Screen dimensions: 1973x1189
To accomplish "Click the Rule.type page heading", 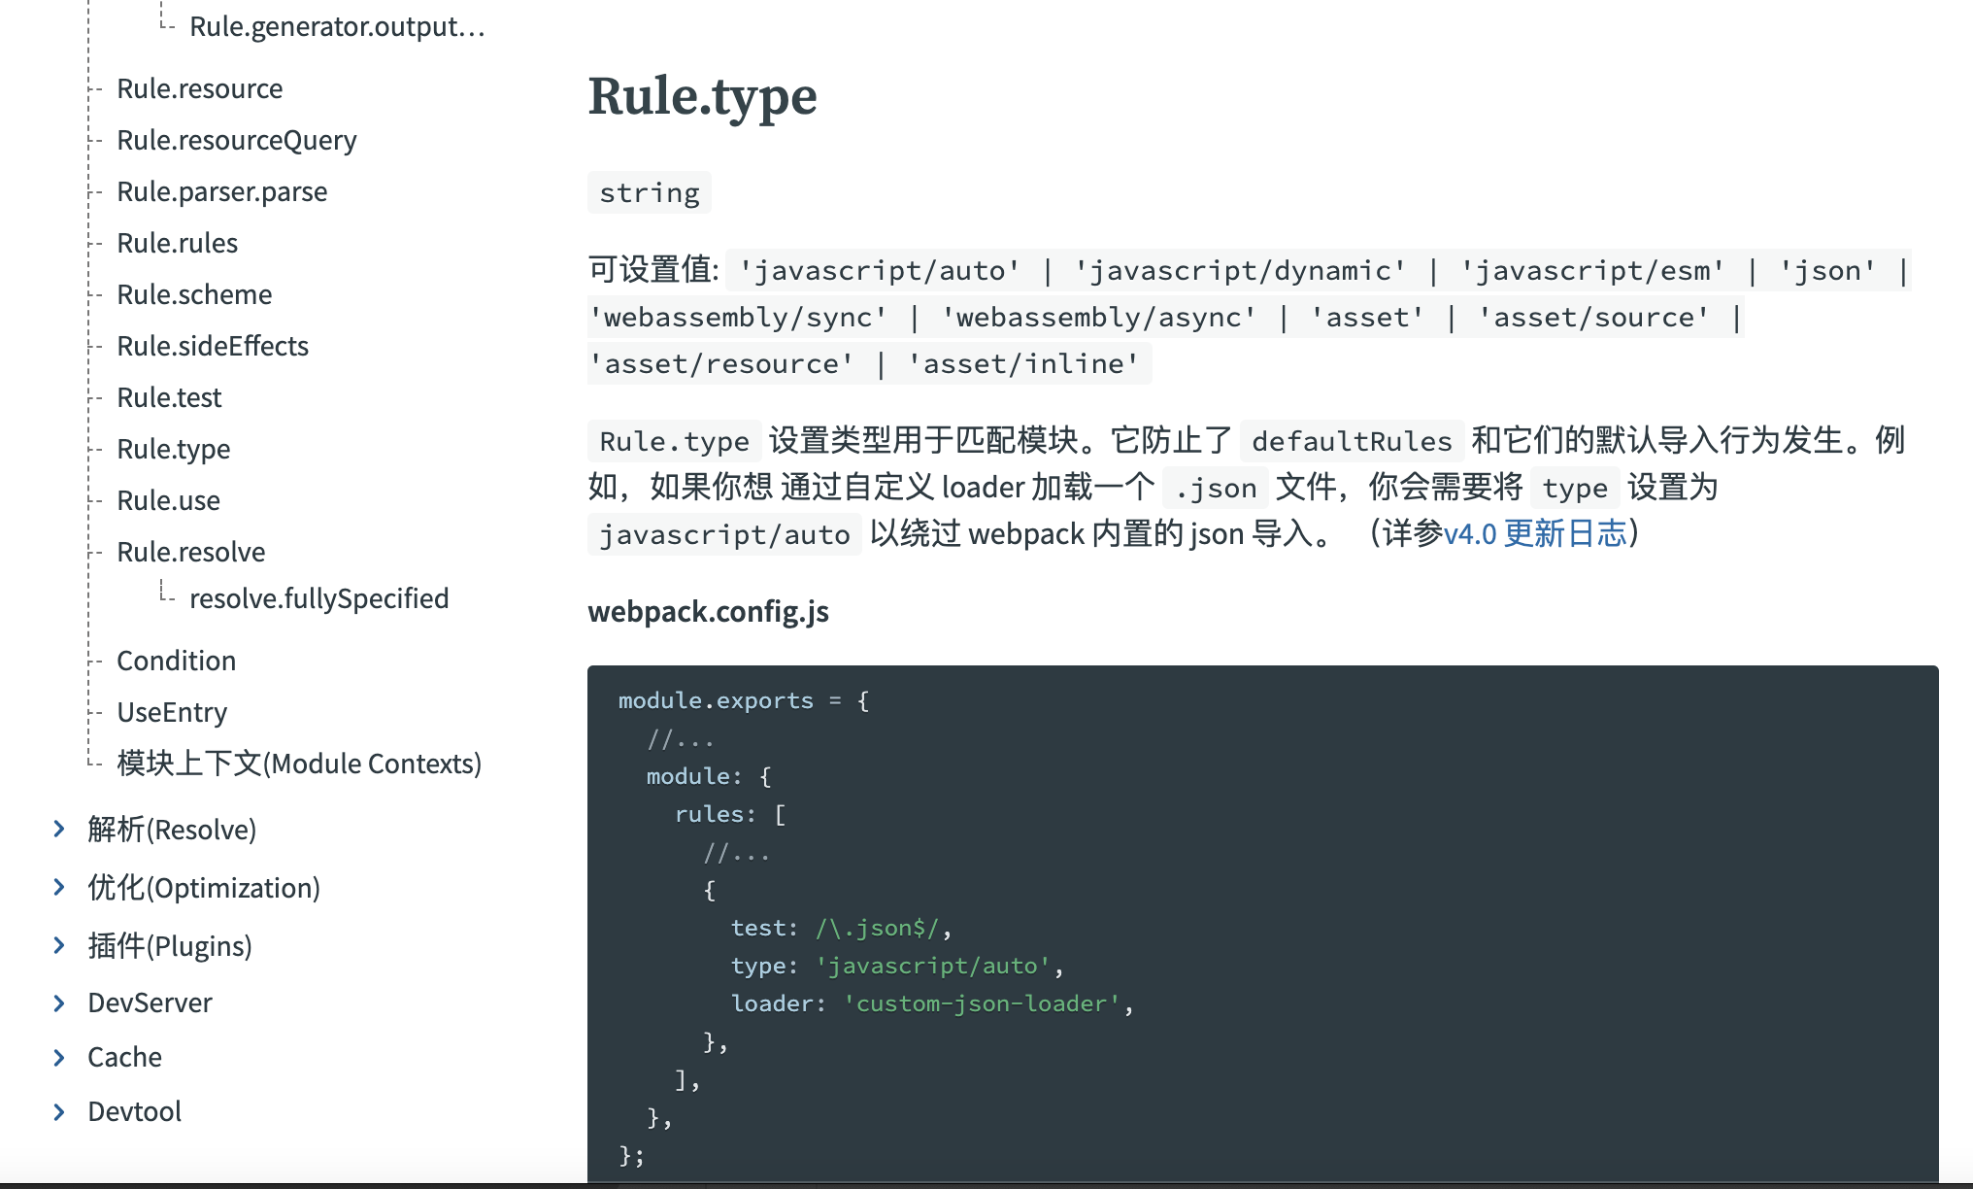I will [702, 96].
